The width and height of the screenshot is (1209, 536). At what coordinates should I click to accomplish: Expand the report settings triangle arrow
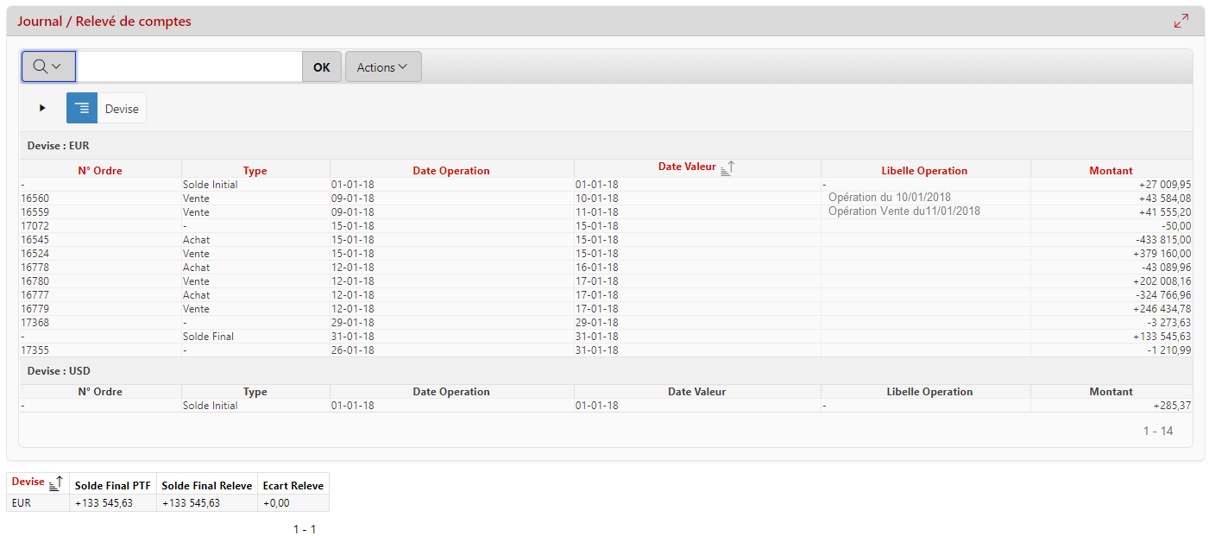point(42,108)
